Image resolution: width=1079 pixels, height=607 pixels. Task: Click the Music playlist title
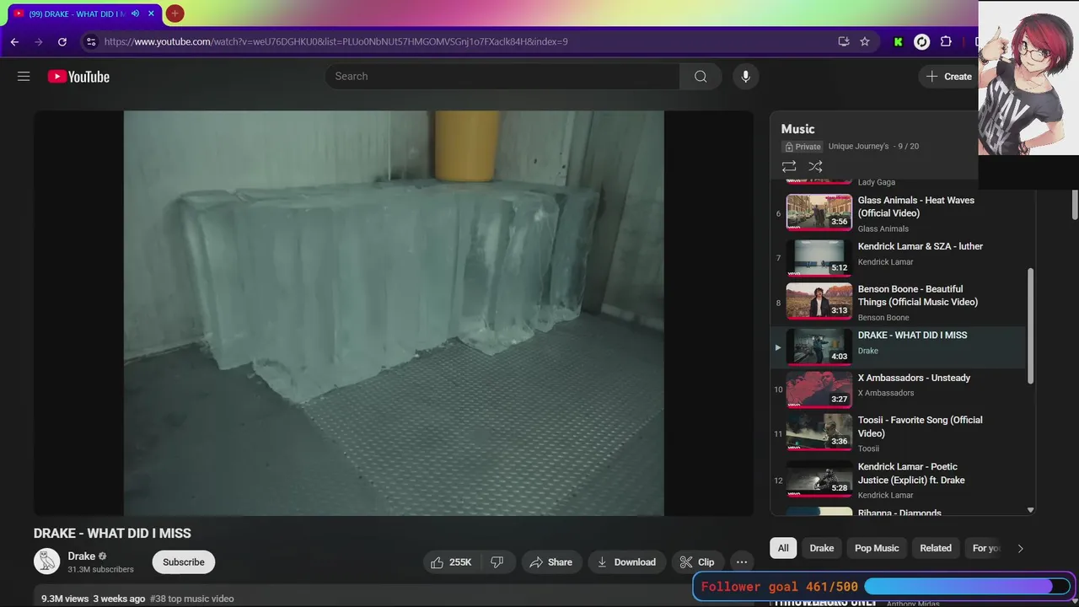797,129
